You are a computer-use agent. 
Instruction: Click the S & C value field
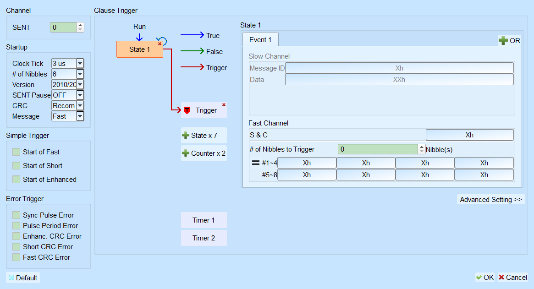pos(470,135)
